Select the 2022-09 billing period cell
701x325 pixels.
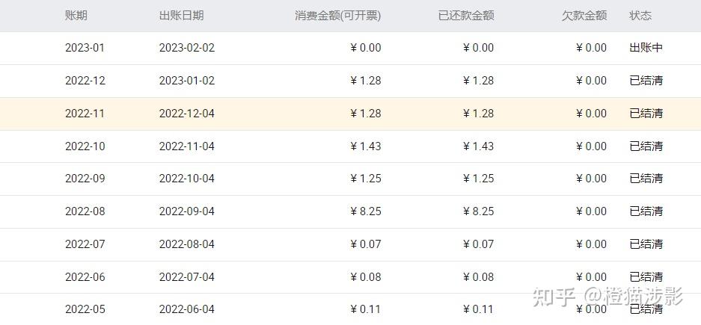85,179
